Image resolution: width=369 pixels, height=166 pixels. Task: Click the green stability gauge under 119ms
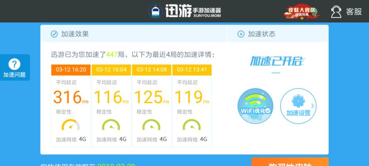point(192,125)
